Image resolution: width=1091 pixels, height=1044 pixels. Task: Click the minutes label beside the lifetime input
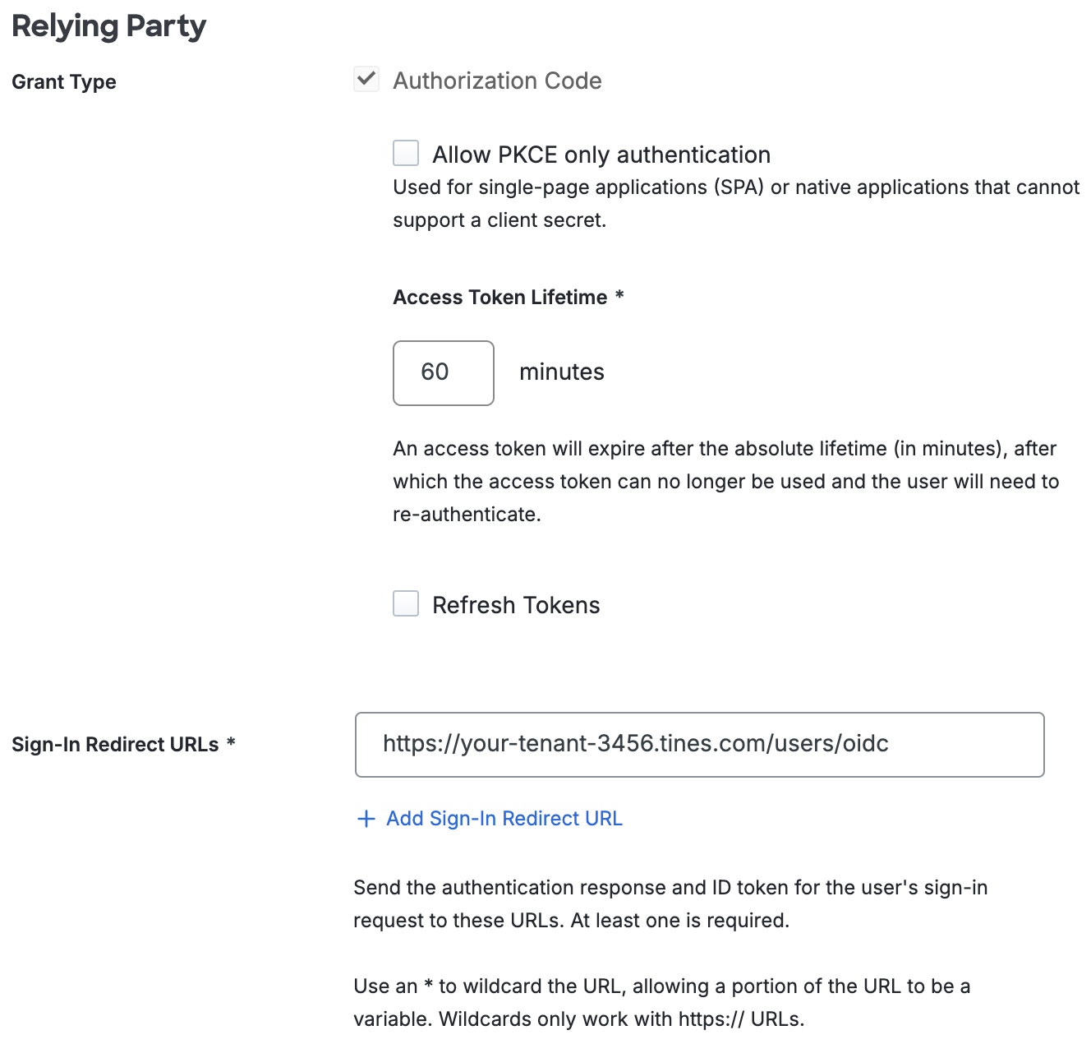(x=561, y=372)
